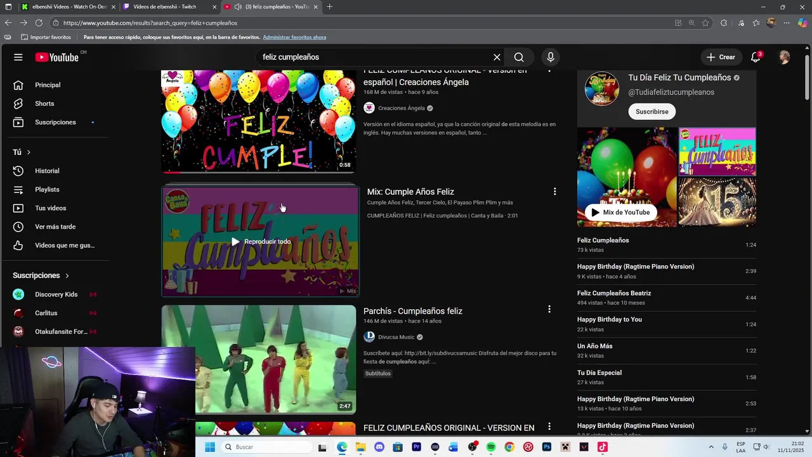
Task: Reload the page in the browser
Action: click(x=39, y=23)
